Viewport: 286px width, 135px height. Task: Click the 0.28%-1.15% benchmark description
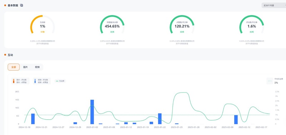[x=43, y=42]
